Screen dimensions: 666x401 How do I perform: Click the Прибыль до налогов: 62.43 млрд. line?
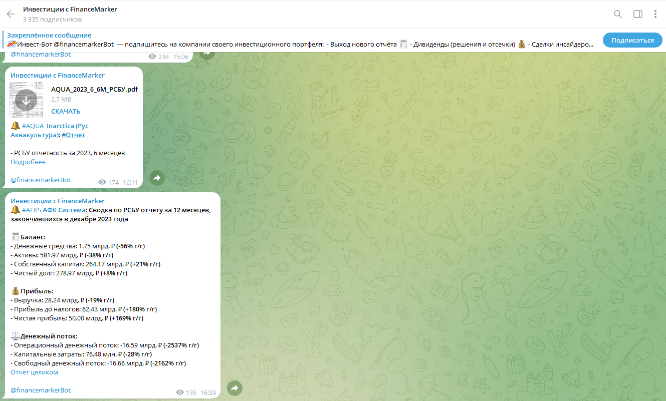pos(84,309)
